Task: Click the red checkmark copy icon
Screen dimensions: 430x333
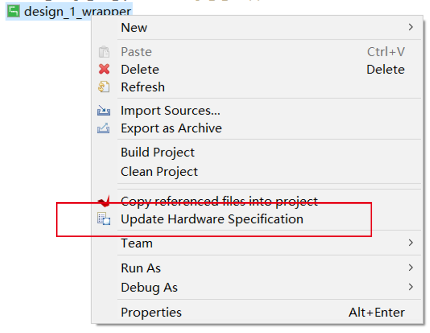Action: [104, 200]
